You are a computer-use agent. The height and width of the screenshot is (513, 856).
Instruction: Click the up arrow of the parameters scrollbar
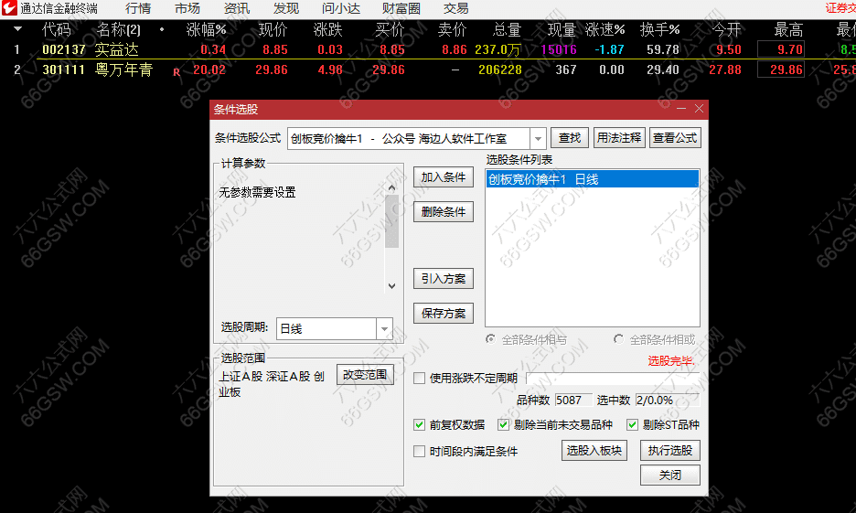tap(391, 187)
